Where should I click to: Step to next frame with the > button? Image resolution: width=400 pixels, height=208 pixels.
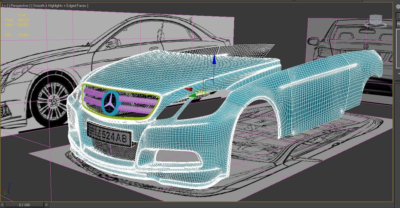pos(46,205)
